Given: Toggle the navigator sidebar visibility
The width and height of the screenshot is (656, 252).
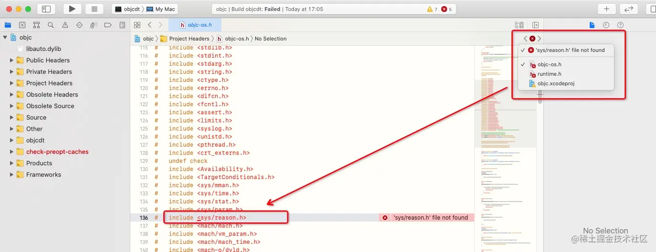Looking at the screenshot, I should click(46, 9).
